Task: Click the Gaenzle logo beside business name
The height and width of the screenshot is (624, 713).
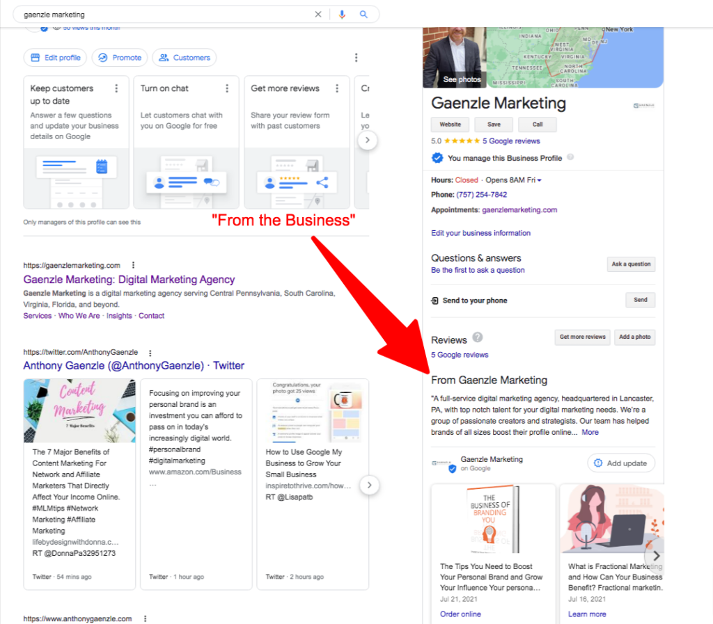Action: 643,105
